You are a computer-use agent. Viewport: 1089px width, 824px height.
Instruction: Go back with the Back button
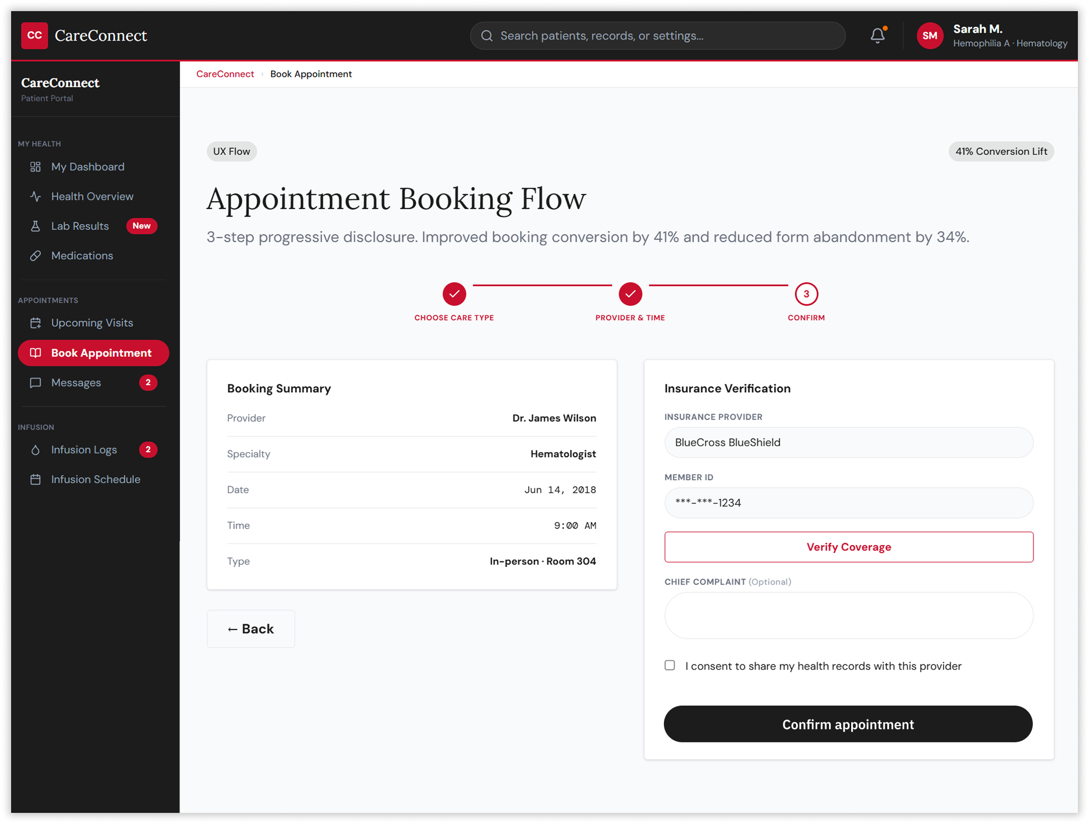tap(251, 628)
